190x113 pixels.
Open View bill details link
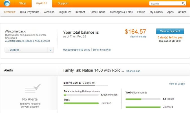tap(138, 36)
